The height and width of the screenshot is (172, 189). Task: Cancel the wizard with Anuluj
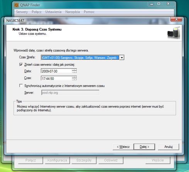(168, 147)
